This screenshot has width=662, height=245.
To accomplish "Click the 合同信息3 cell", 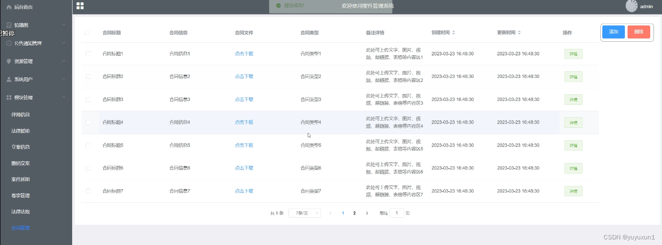I will click(x=180, y=100).
